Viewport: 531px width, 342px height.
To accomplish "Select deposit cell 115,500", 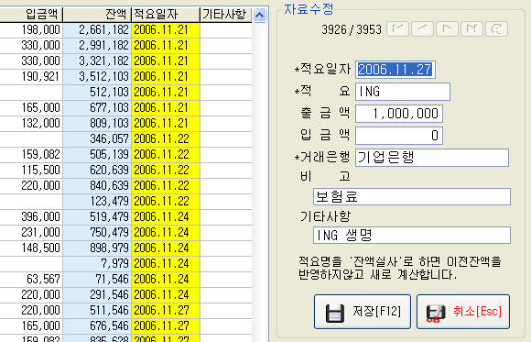I will click(x=31, y=171).
